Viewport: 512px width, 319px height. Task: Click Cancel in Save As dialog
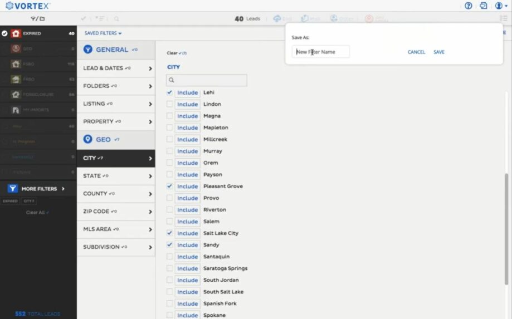click(416, 52)
